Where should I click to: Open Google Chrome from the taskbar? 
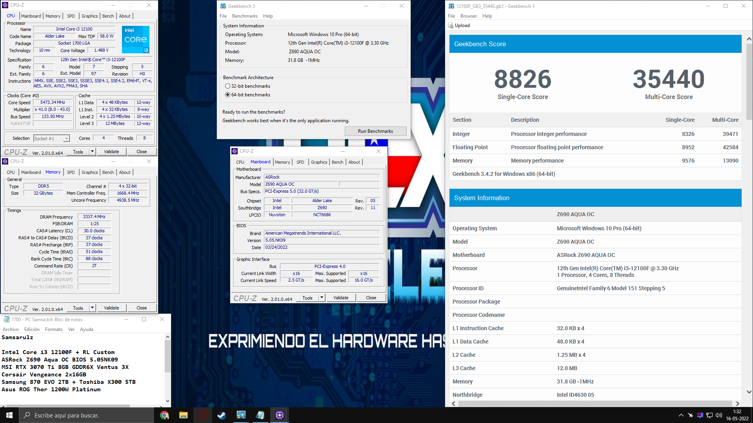(x=164, y=415)
